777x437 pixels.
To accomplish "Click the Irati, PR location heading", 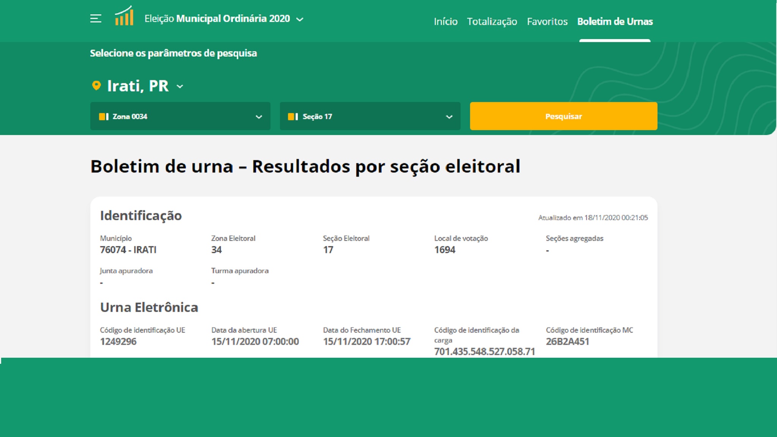I will click(x=138, y=86).
